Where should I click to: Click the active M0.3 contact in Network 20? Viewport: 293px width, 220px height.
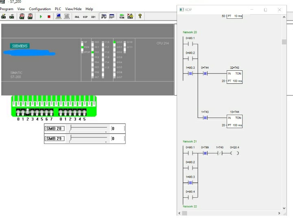pos(190,74)
